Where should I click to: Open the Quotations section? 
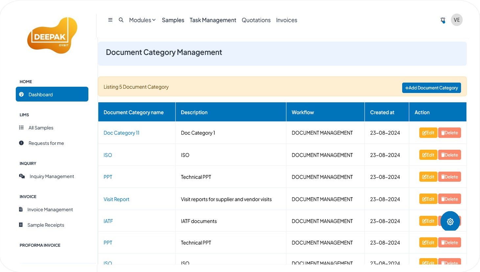[256, 20]
